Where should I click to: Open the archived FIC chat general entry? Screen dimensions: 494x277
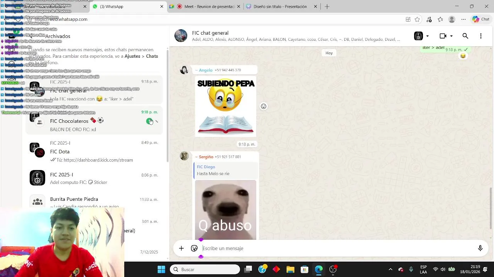coord(94,90)
